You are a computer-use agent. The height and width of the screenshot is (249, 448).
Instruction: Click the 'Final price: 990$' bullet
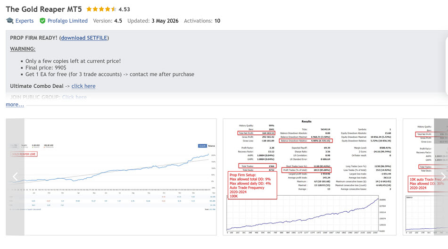click(x=46, y=68)
